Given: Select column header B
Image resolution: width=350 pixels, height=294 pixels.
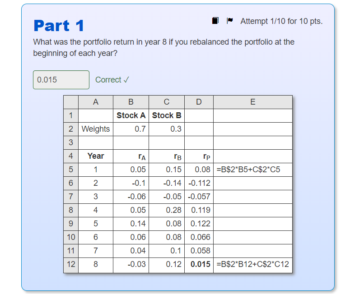Looking at the screenshot, I should 131,102.
